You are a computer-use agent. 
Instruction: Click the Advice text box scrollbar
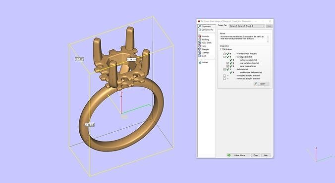[x=268, y=39]
